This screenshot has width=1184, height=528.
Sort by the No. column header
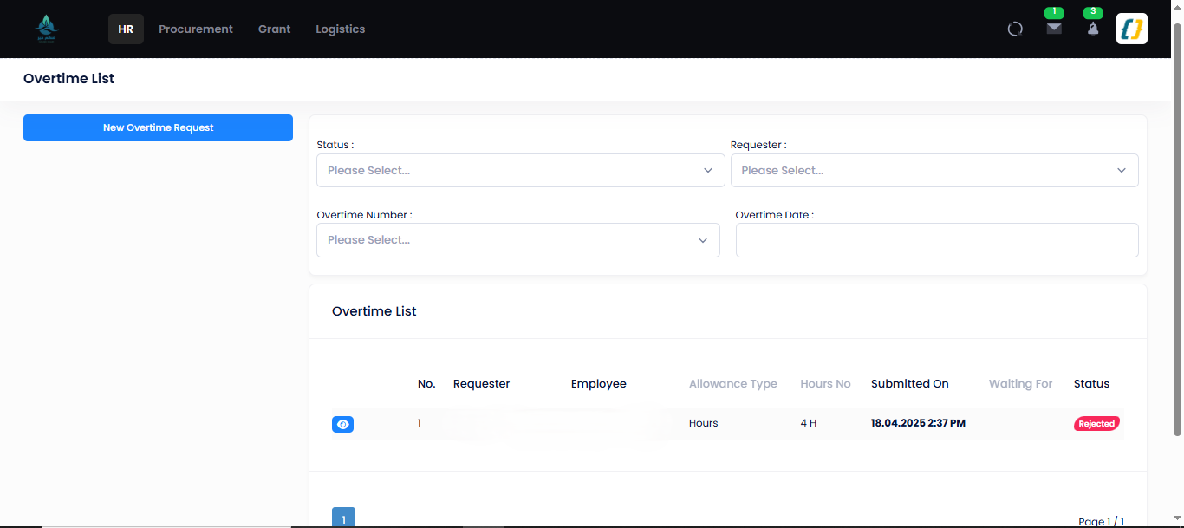coord(426,383)
